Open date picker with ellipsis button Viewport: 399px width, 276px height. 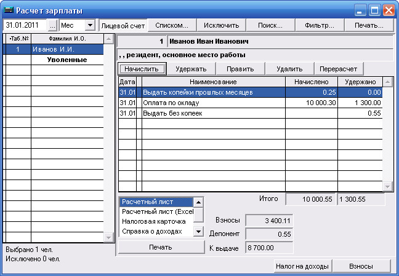[x=52, y=25]
